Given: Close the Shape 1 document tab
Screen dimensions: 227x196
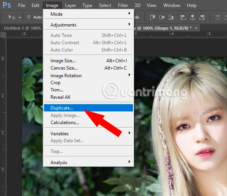Looking at the screenshot, I should pos(196,28).
